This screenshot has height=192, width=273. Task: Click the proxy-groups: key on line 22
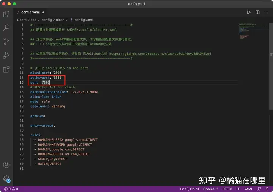point(42,125)
